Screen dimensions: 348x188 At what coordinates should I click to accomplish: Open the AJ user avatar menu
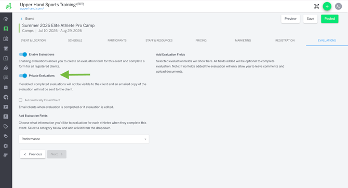pos(338,6)
